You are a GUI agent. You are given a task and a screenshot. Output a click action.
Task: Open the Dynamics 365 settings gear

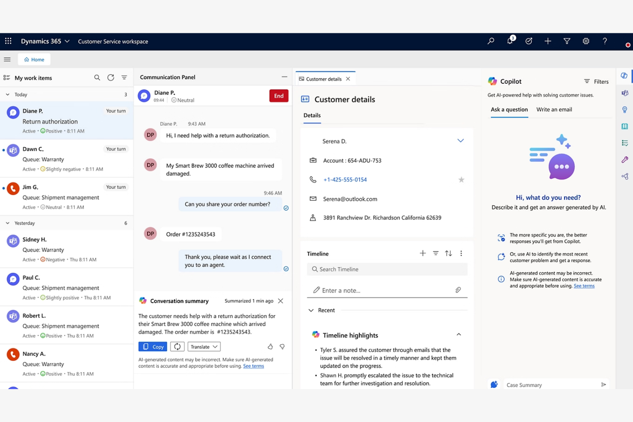click(x=586, y=41)
